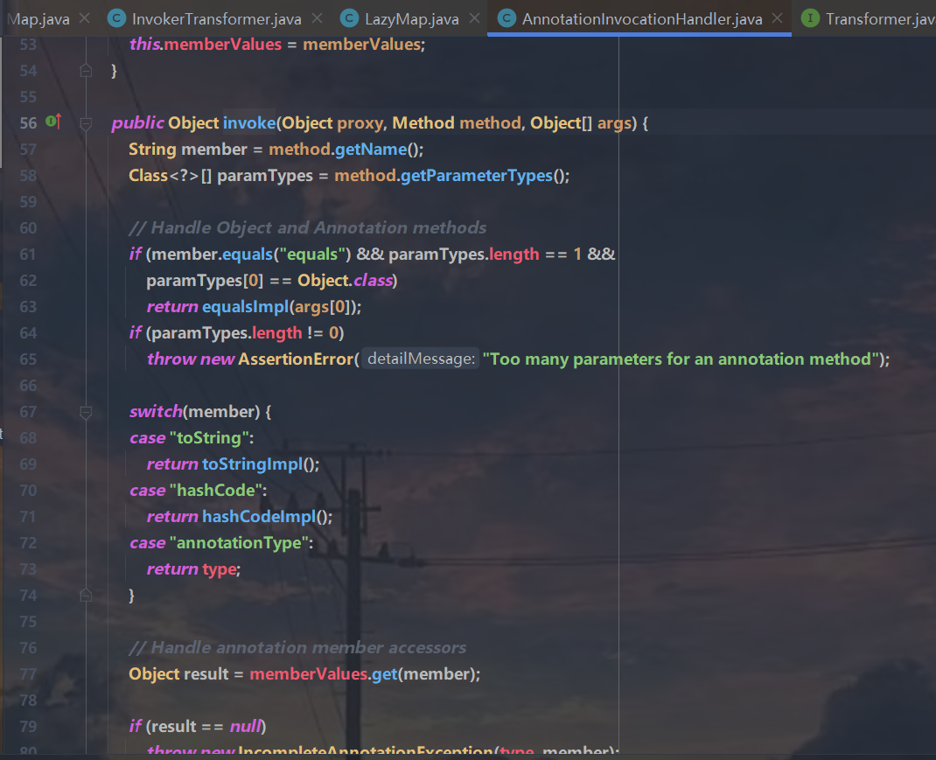
Task: Close the Map.java tab
Action: (85, 18)
